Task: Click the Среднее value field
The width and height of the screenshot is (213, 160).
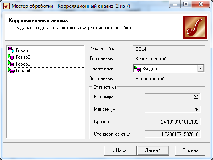Action: click(173, 122)
